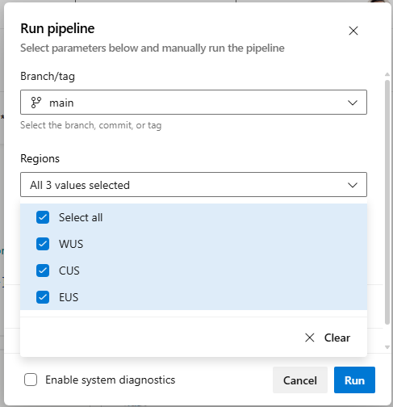393x407 pixels.
Task: Click the blue Run button
Action: coord(354,380)
